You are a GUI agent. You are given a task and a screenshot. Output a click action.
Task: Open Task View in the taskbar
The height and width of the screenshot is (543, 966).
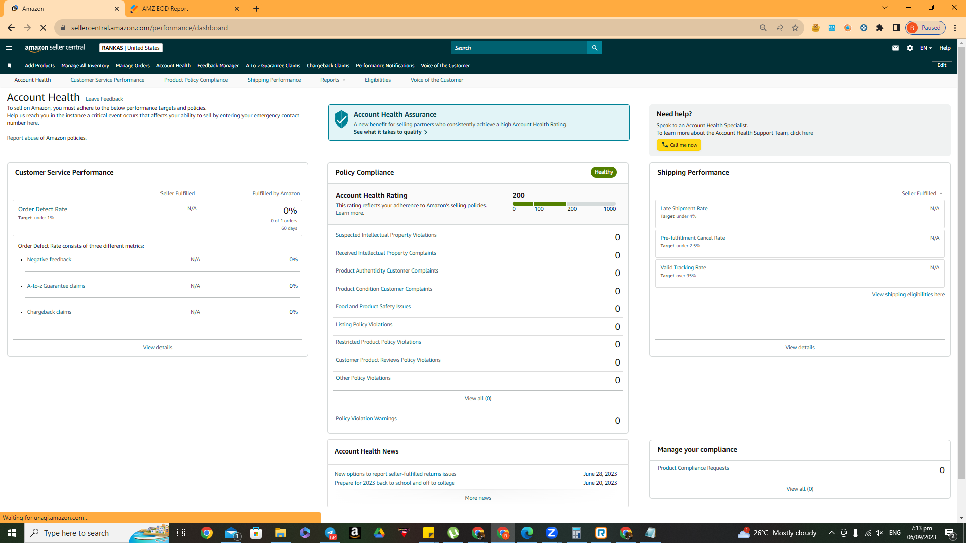pos(181,533)
